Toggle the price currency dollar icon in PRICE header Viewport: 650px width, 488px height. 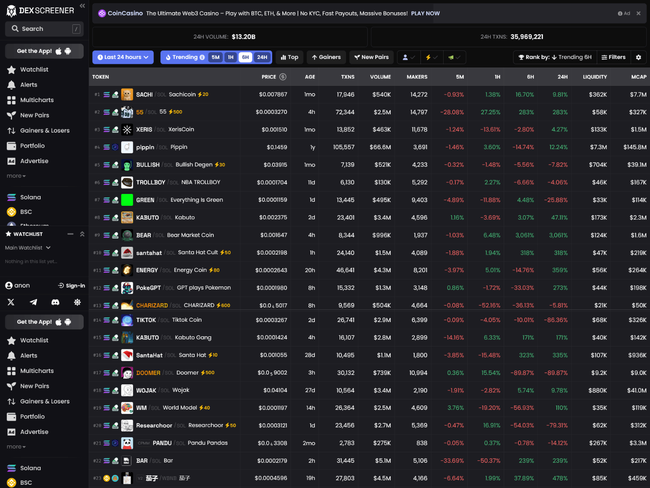(x=283, y=77)
